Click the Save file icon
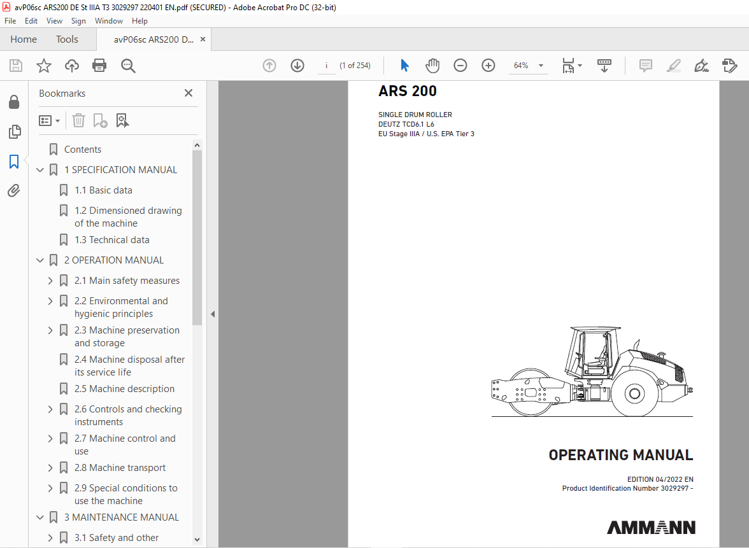Image resolution: width=749 pixels, height=548 pixels. tap(16, 66)
